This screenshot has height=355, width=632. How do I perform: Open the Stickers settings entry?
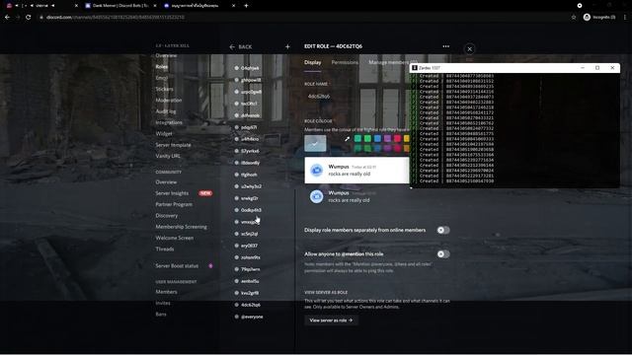click(164, 89)
